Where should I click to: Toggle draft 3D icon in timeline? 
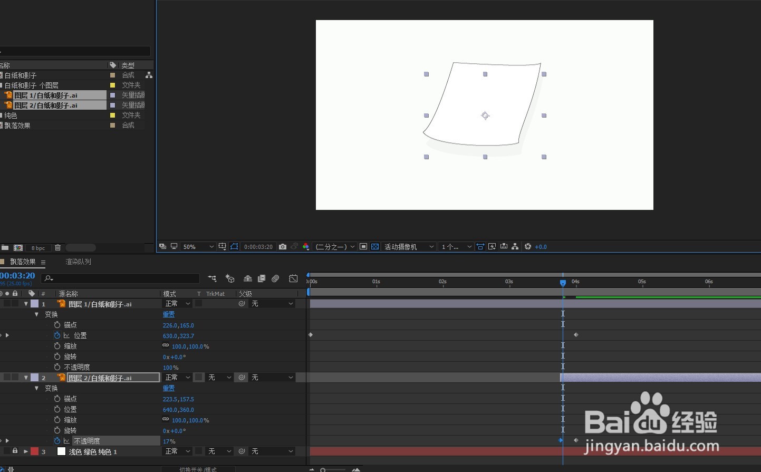[x=230, y=278]
